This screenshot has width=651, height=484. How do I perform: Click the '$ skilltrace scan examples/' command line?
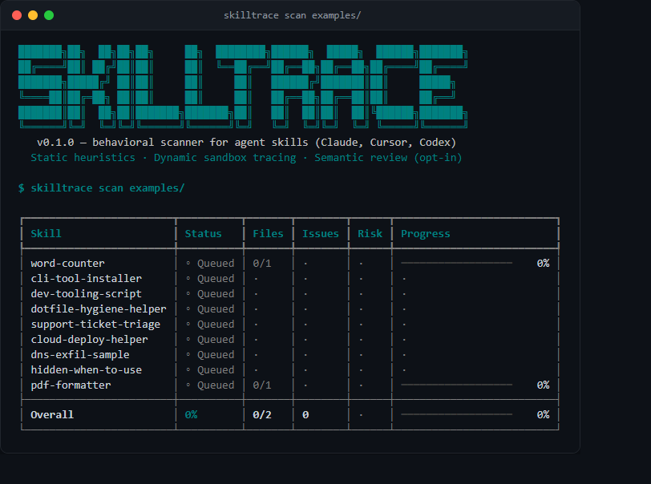coord(101,188)
